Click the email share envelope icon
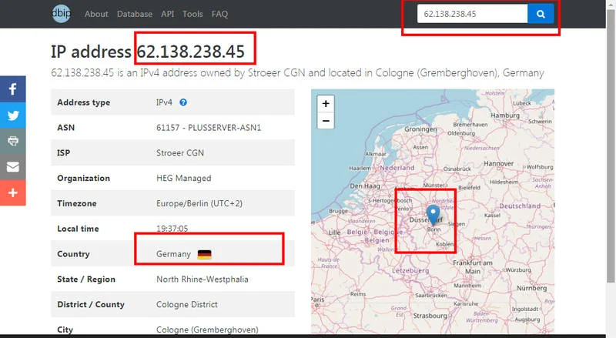 13,166
